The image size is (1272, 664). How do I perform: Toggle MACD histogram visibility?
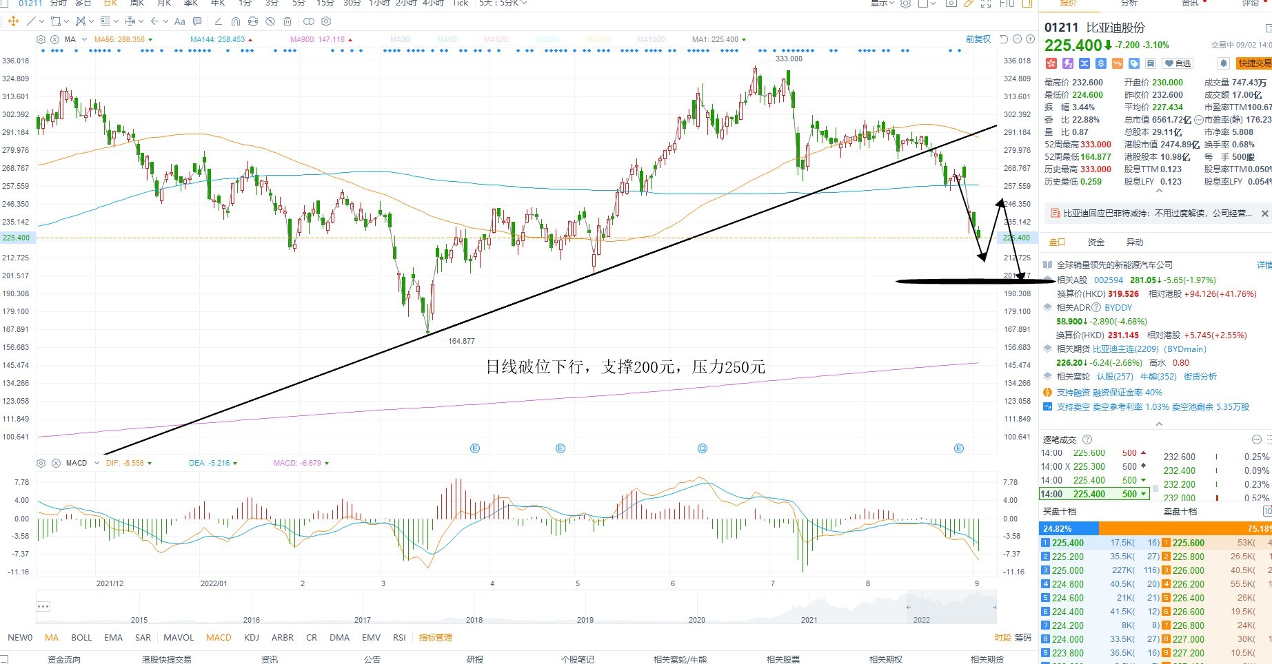pyautogui.click(x=301, y=463)
